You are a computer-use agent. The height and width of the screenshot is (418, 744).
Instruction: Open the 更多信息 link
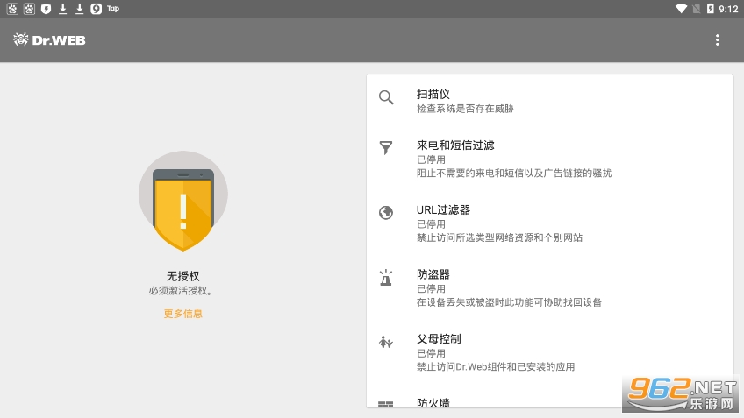point(183,314)
